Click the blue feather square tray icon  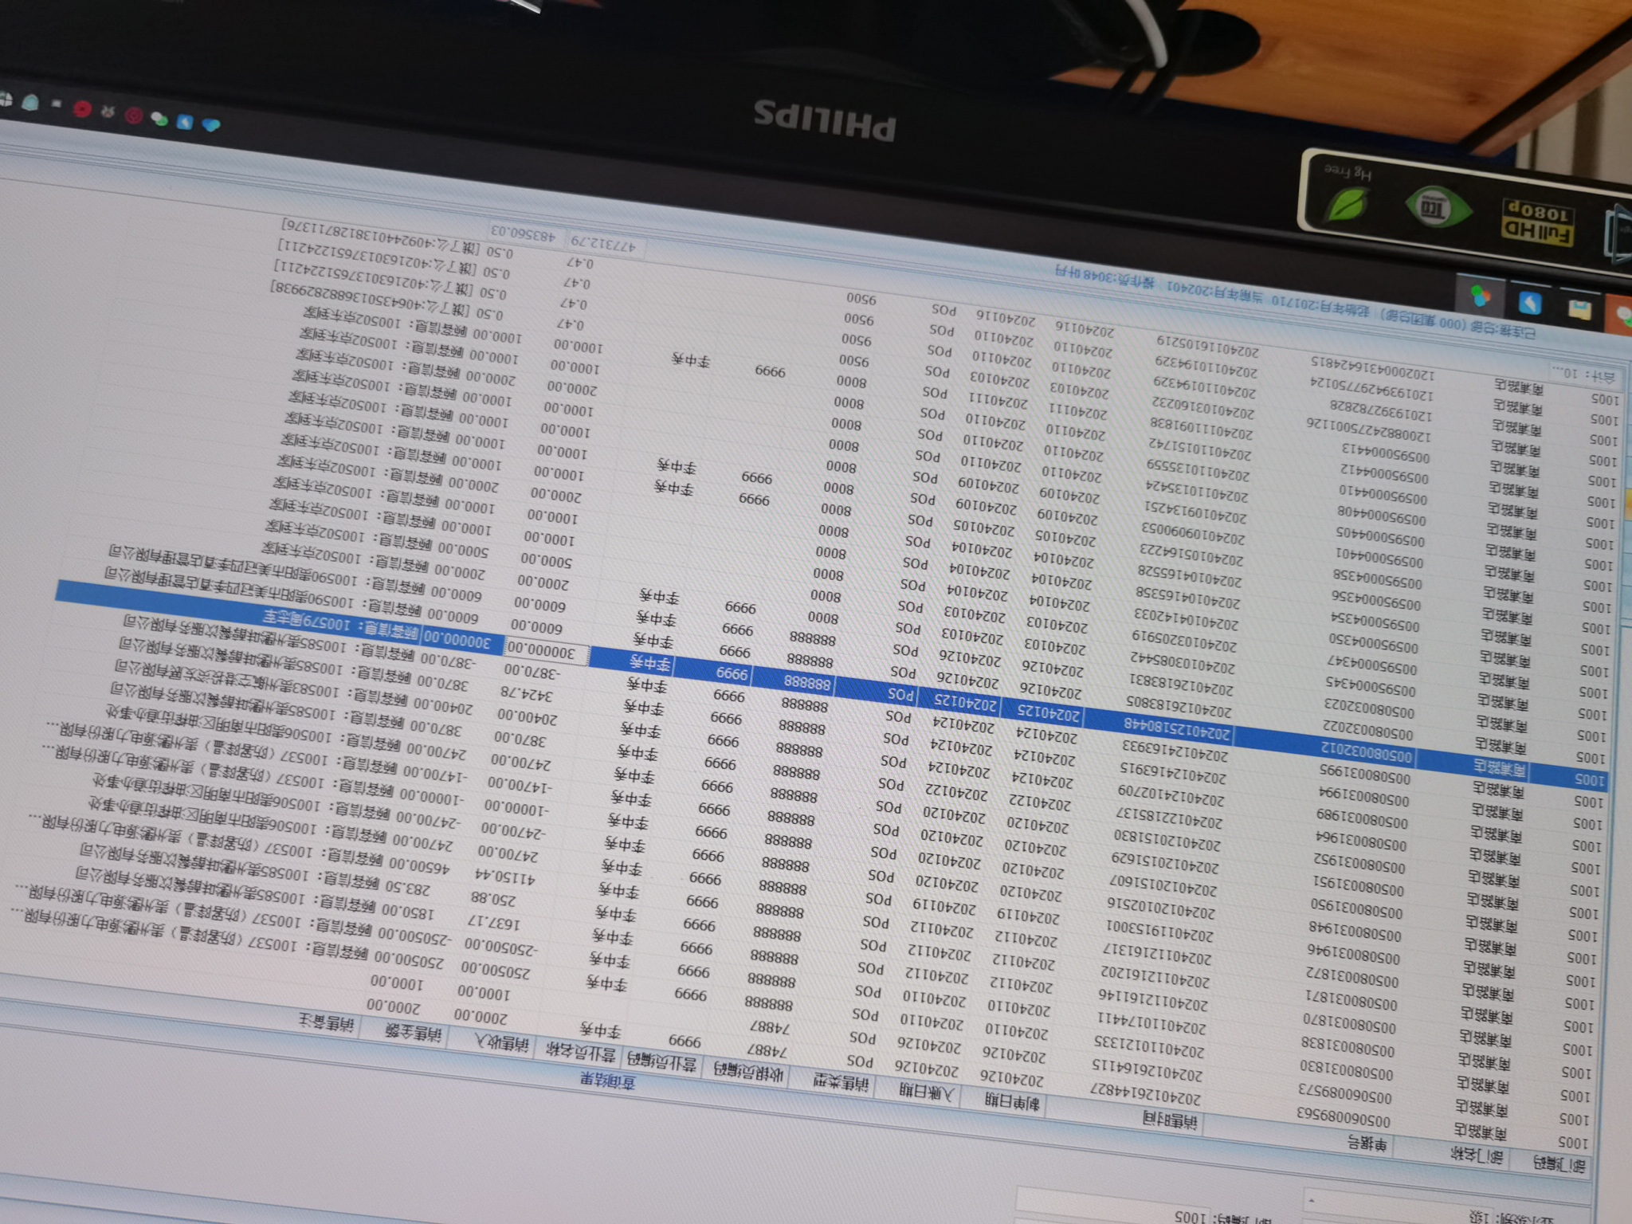[186, 123]
